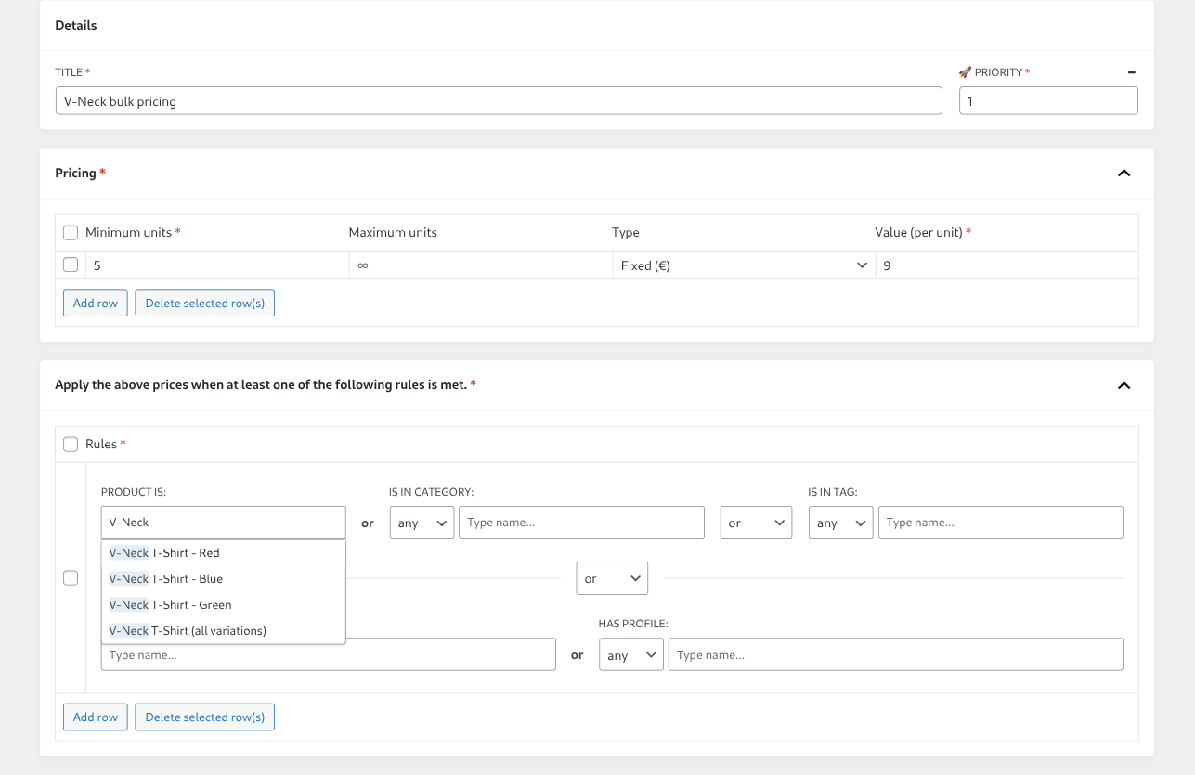The width and height of the screenshot is (1195, 775).
Task: Click the Value (per unit) column header
Action: [x=918, y=233]
